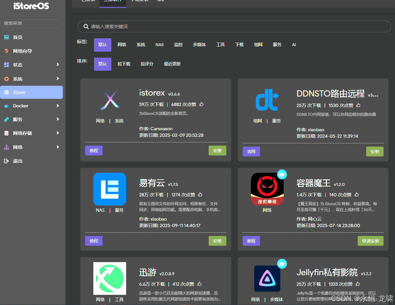
Task: Expand the 系统 sidebar menu chevron
Action: click(58, 79)
